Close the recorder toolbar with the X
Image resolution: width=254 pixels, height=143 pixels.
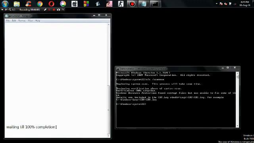tap(63, 10)
